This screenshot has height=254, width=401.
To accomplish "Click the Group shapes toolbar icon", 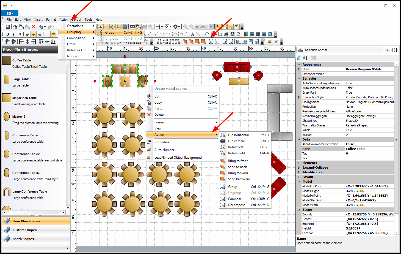I will coord(211,42).
